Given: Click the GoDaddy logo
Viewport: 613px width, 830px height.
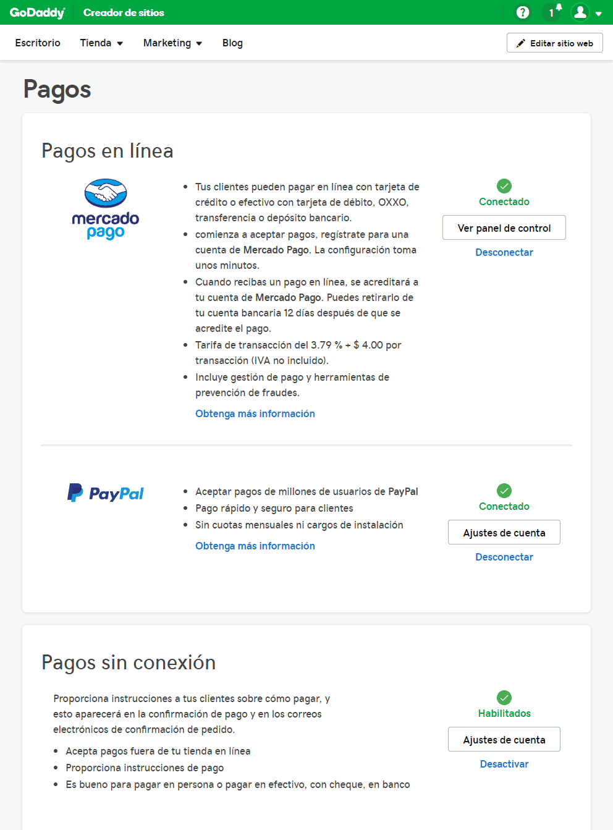Looking at the screenshot, I should tap(37, 12).
